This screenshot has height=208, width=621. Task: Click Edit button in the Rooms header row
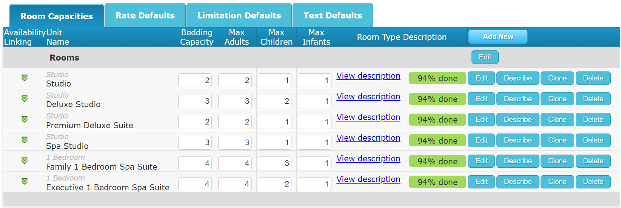click(x=485, y=57)
